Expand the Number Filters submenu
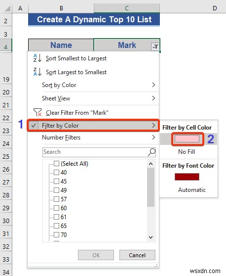The width and height of the screenshot is (226, 276). 99,138
